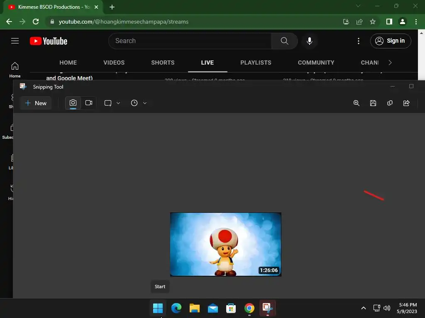Show more channel tabs with right chevron

[x=390, y=63]
